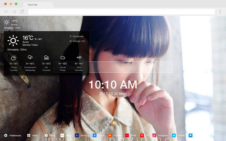Reload the page with the refresh icon

[22, 12]
